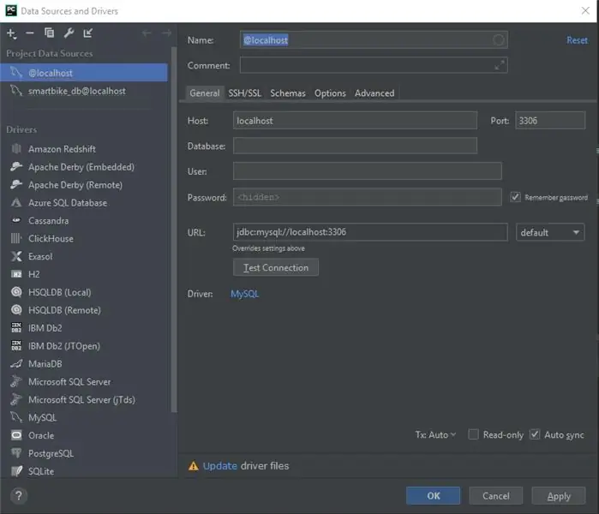The width and height of the screenshot is (599, 514).
Task: Focus the Password input field
Action: (367, 197)
